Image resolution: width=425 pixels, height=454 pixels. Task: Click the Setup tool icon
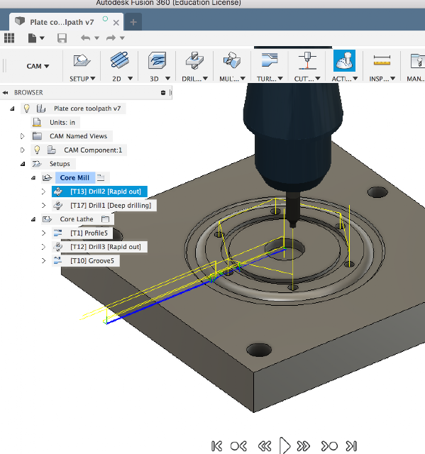coord(82,60)
